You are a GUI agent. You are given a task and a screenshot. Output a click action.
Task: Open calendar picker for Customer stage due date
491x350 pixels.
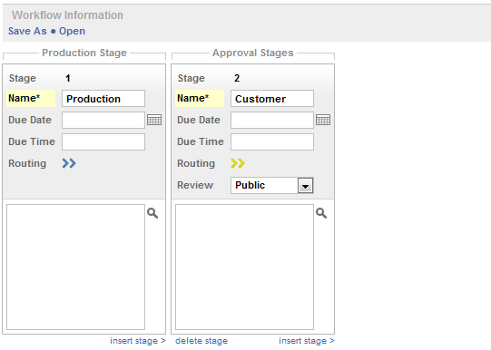click(323, 120)
